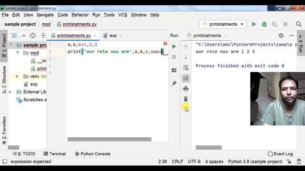Toggle scroll to end of output

[186, 78]
